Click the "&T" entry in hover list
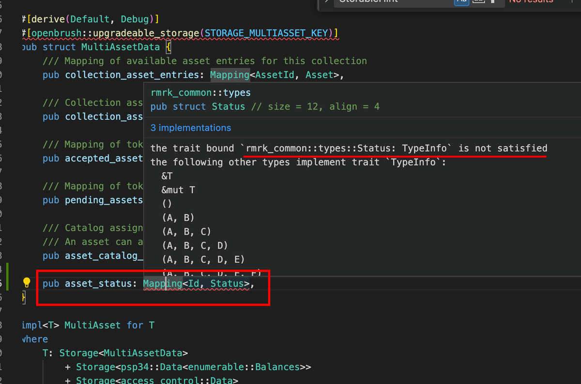Image resolution: width=581 pixels, height=384 pixels. click(x=167, y=176)
